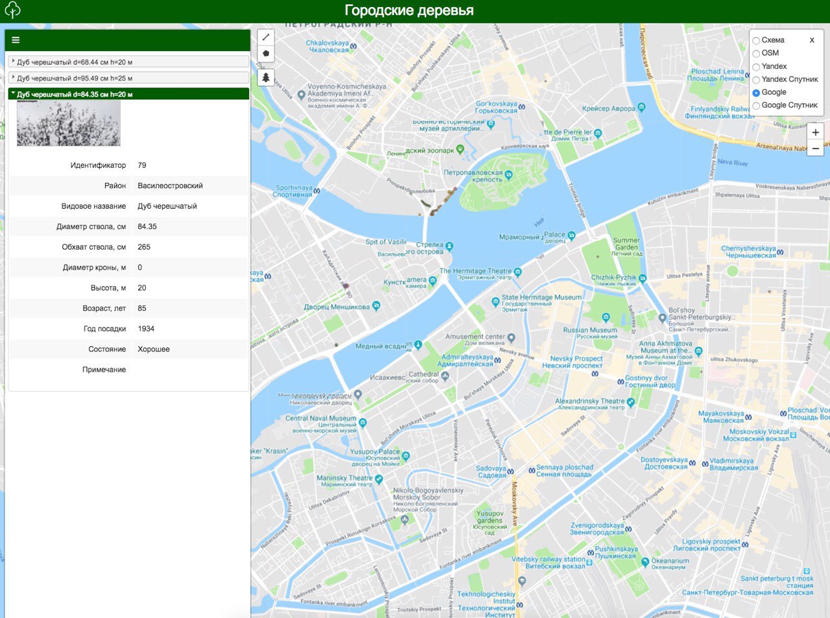This screenshot has height=618, width=830.
Task: Click the Okeanarium marker
Action: click(x=645, y=562)
